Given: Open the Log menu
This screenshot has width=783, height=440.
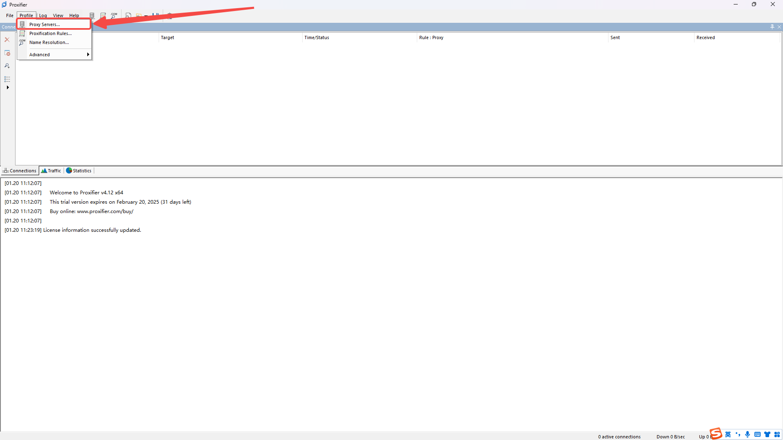Looking at the screenshot, I should coord(43,15).
